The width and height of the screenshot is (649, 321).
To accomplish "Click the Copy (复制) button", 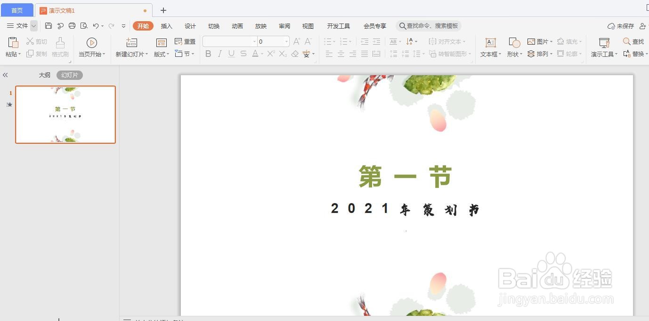I will [x=37, y=54].
